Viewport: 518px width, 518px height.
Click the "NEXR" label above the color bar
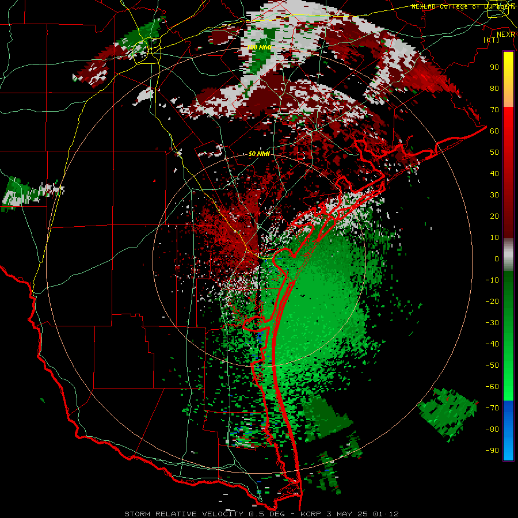[506, 34]
